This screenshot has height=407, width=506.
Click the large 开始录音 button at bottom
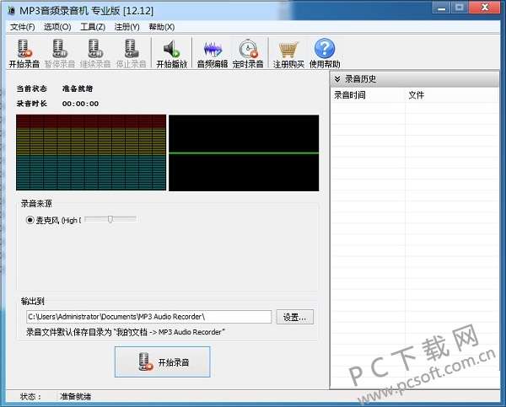[x=162, y=361]
